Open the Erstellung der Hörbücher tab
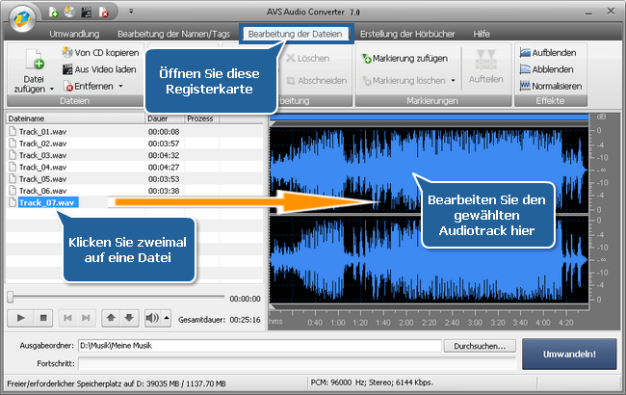This screenshot has width=626, height=395. point(407,34)
